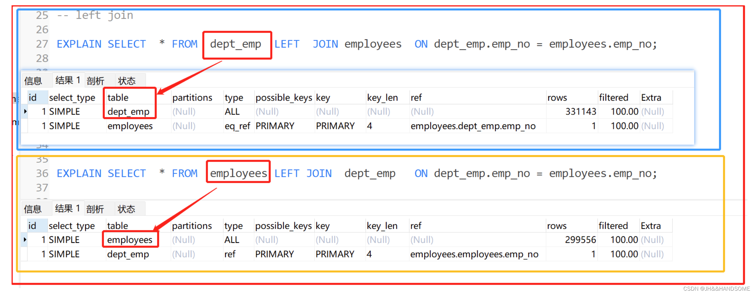755x294 pixels.
Task: Click the EXPLAIN keyword on line 36
Action: pyautogui.click(x=79, y=173)
